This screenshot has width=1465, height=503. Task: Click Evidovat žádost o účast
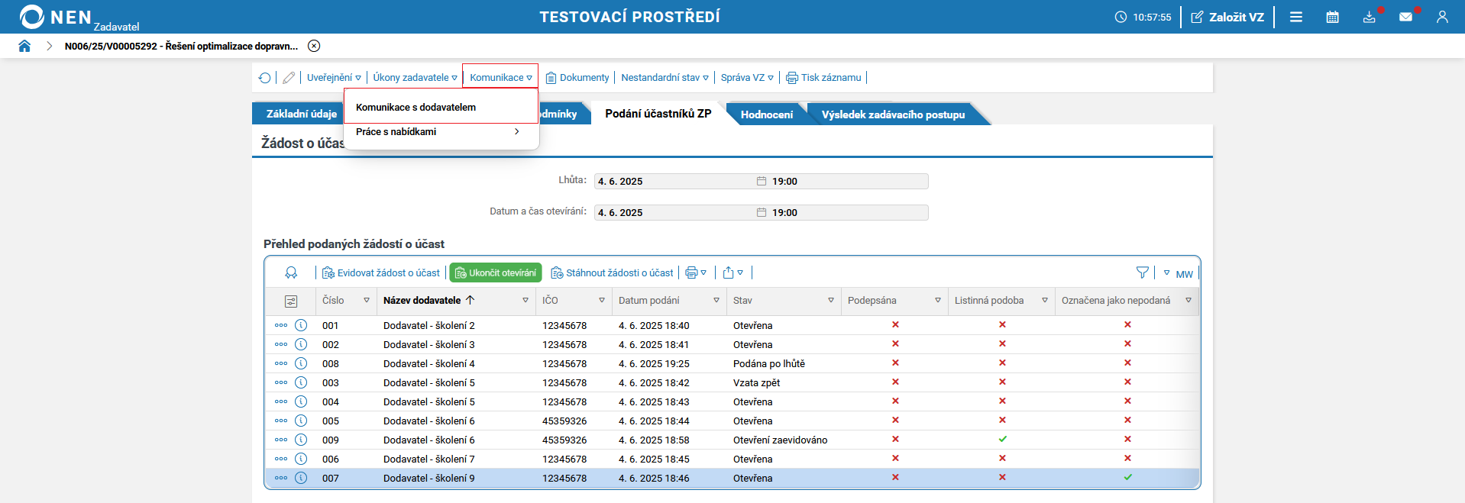pyautogui.click(x=381, y=272)
